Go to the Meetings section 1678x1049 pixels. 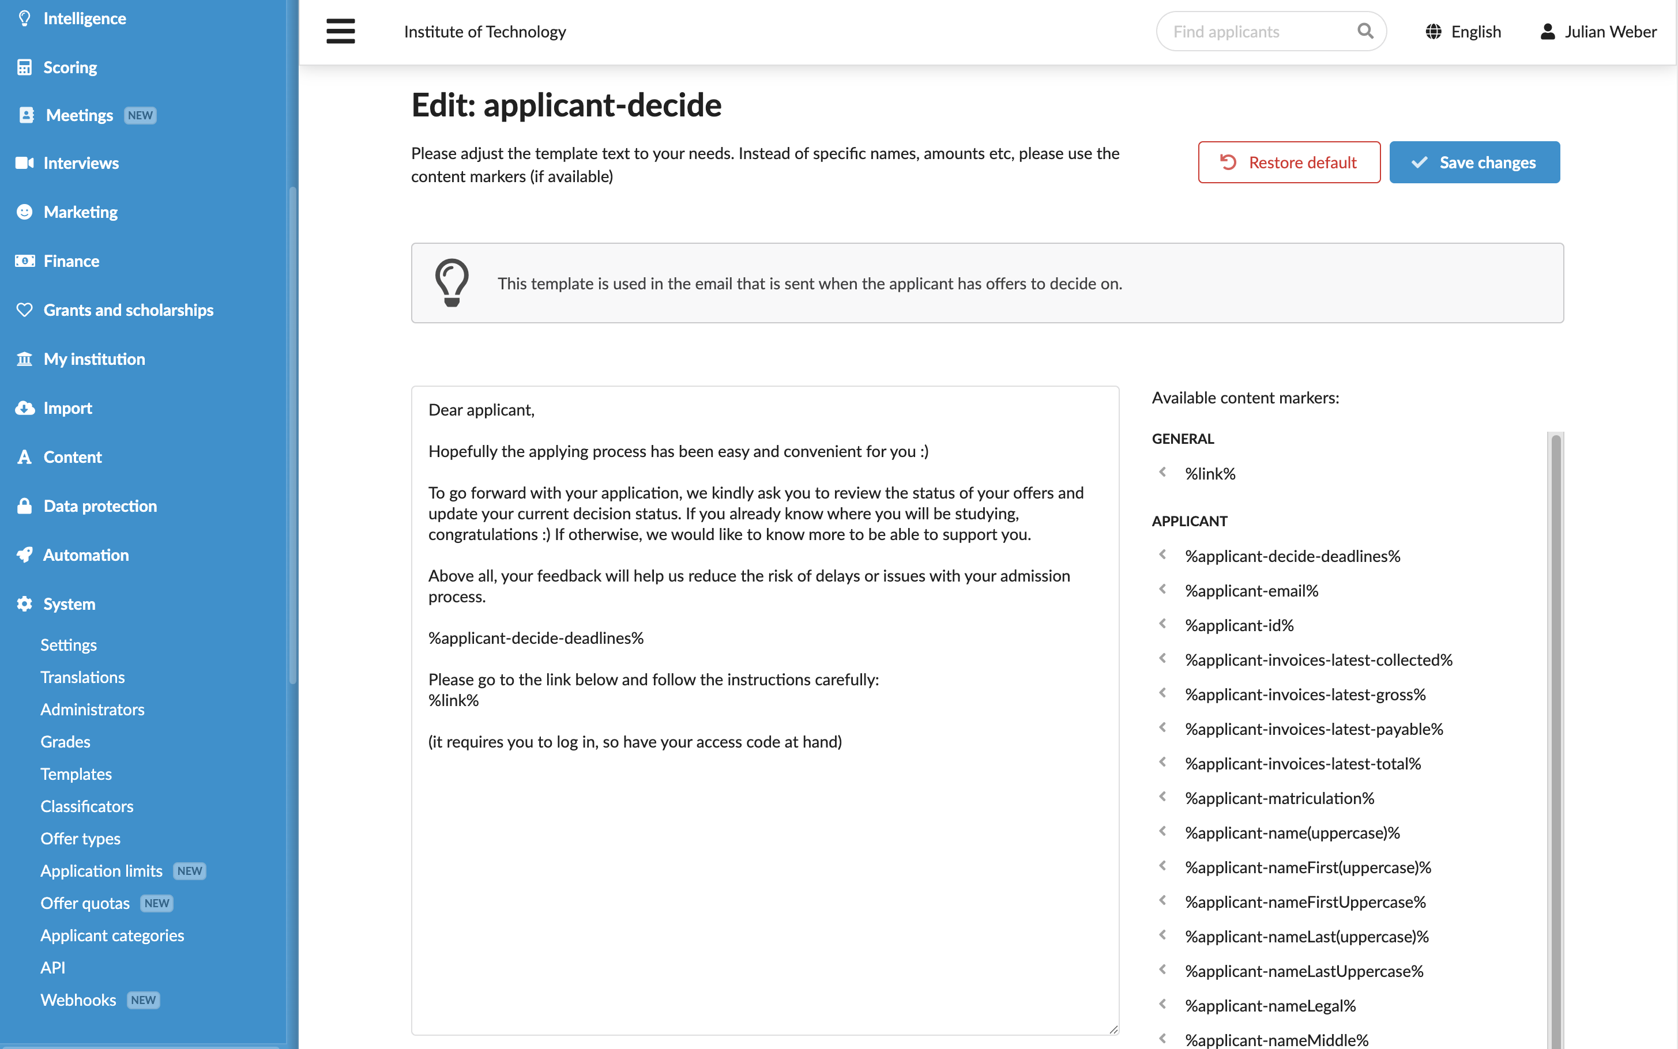click(79, 115)
